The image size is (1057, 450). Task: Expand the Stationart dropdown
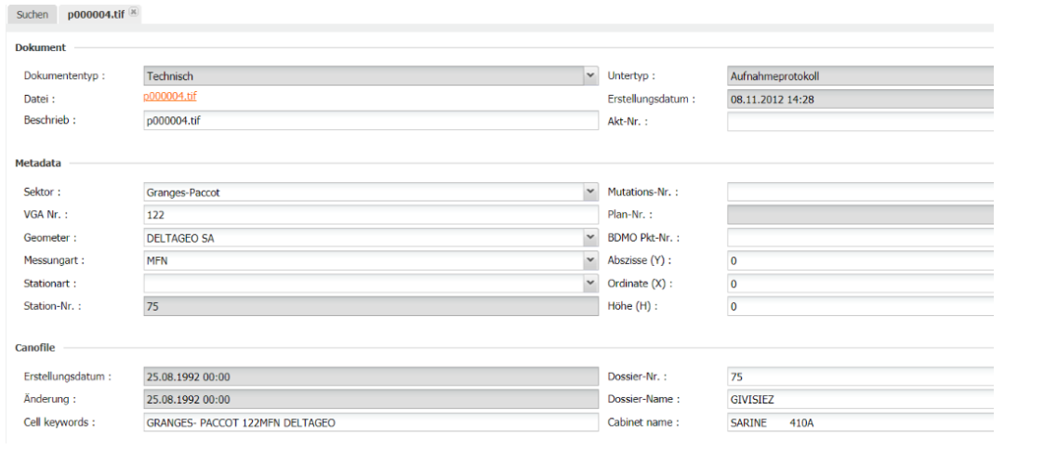(x=590, y=283)
